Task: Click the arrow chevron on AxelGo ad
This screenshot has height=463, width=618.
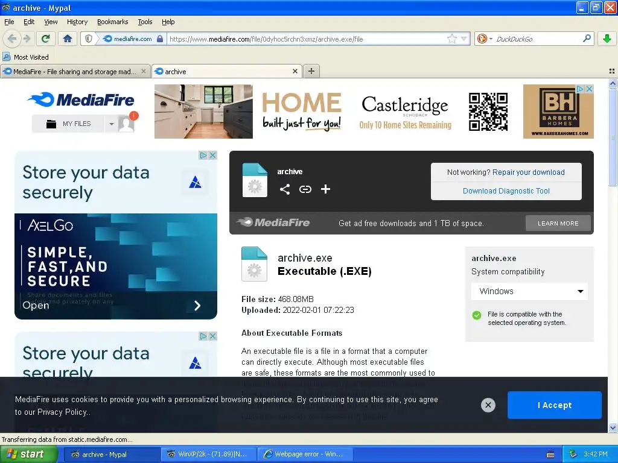Action: 197,306
